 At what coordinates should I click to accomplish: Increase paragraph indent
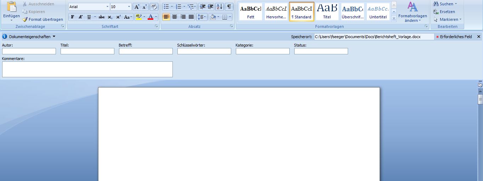[x=211, y=7]
